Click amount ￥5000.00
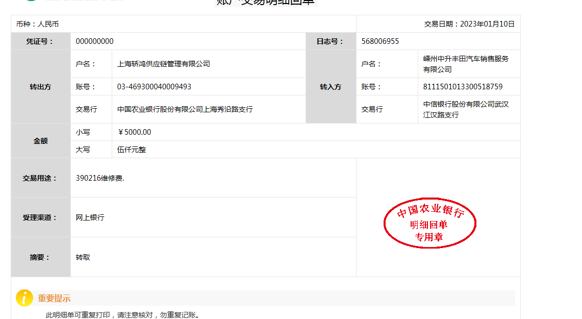This screenshot has width=582, height=319. click(x=134, y=132)
